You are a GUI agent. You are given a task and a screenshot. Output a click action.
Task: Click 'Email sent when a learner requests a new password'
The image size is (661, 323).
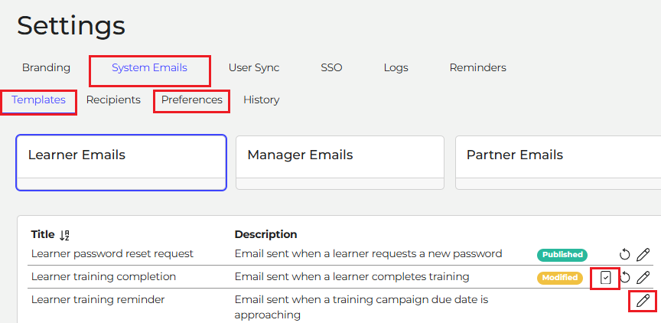[x=369, y=253]
